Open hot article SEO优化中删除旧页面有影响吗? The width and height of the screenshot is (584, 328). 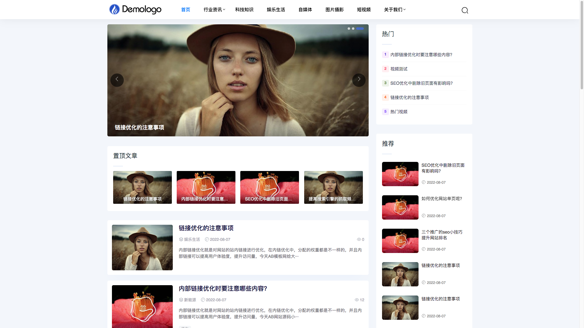(421, 83)
